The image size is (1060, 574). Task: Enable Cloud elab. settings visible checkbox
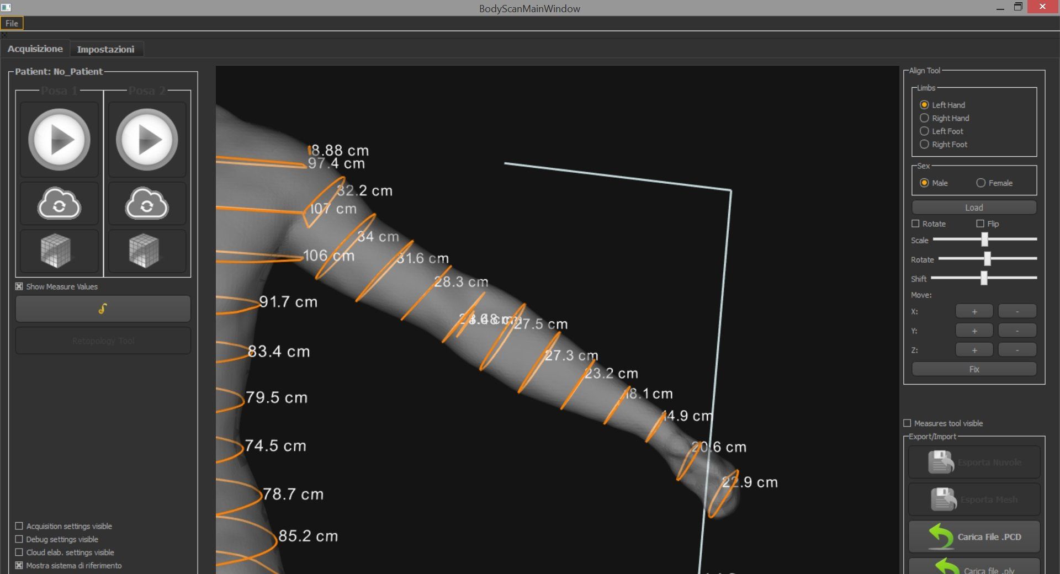coord(19,552)
